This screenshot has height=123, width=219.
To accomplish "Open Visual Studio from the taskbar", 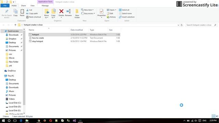I will coord(74,121).
